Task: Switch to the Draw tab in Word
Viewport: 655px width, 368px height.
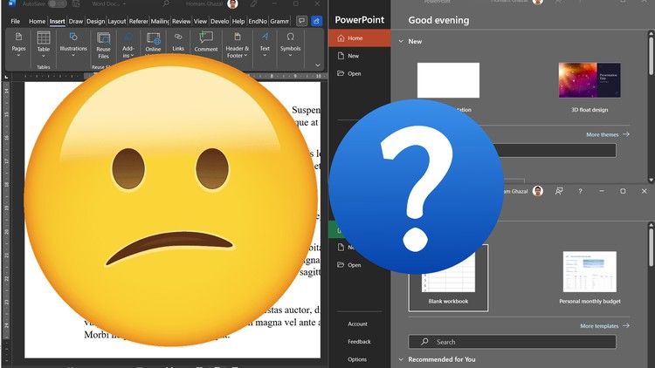Action: [76, 21]
